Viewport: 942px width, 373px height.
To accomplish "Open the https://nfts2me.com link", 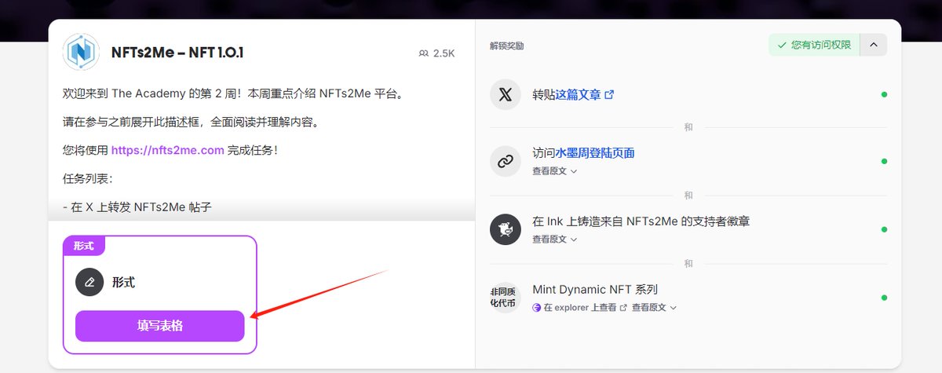I will pyautogui.click(x=168, y=150).
